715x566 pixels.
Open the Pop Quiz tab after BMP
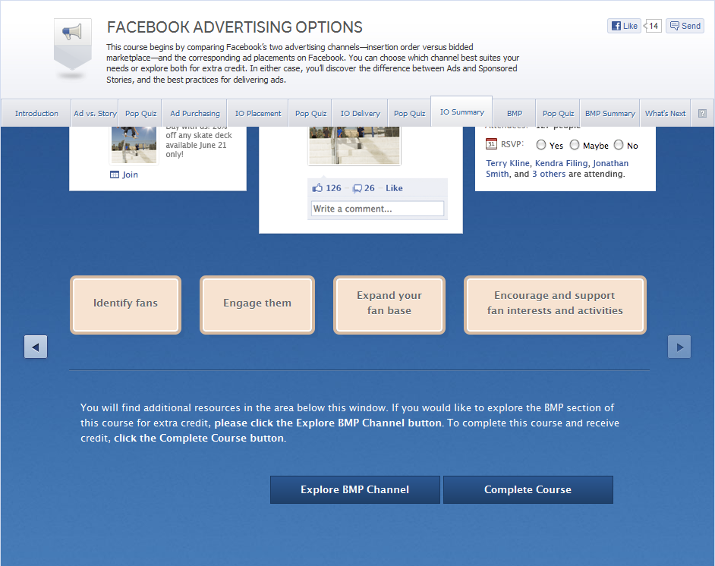click(x=558, y=113)
